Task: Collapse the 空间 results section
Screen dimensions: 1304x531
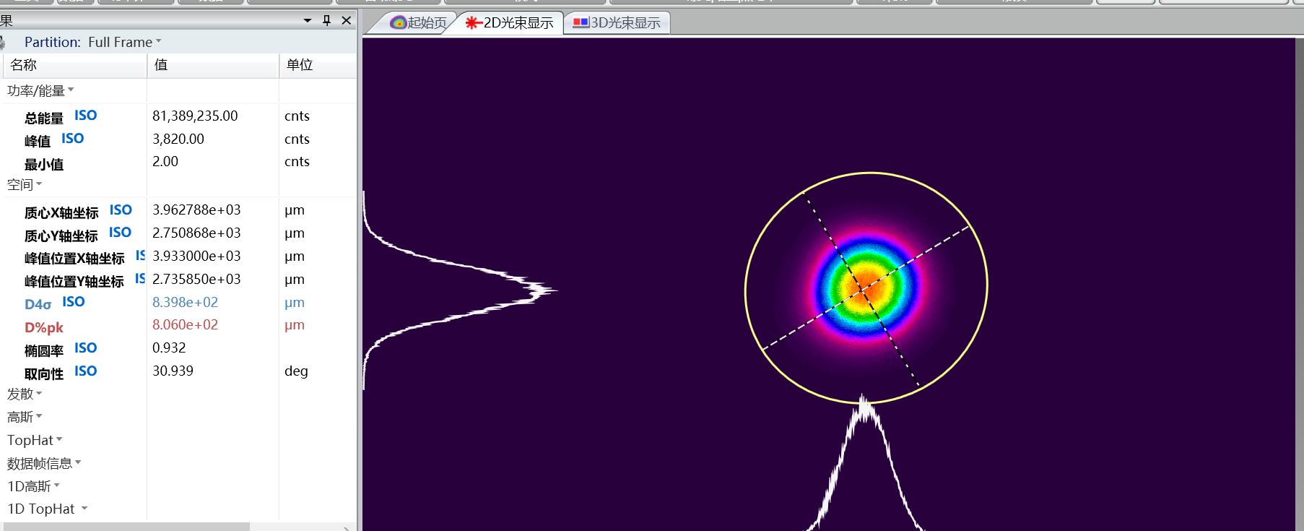Action: [x=25, y=185]
